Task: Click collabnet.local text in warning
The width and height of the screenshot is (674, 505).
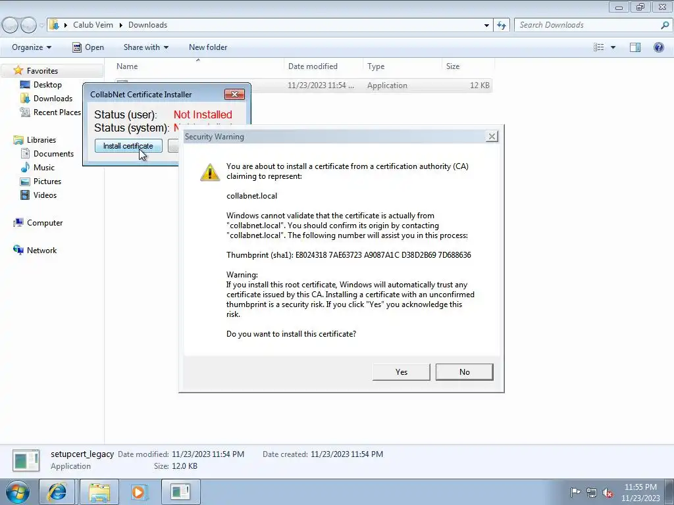Action: [251, 196]
